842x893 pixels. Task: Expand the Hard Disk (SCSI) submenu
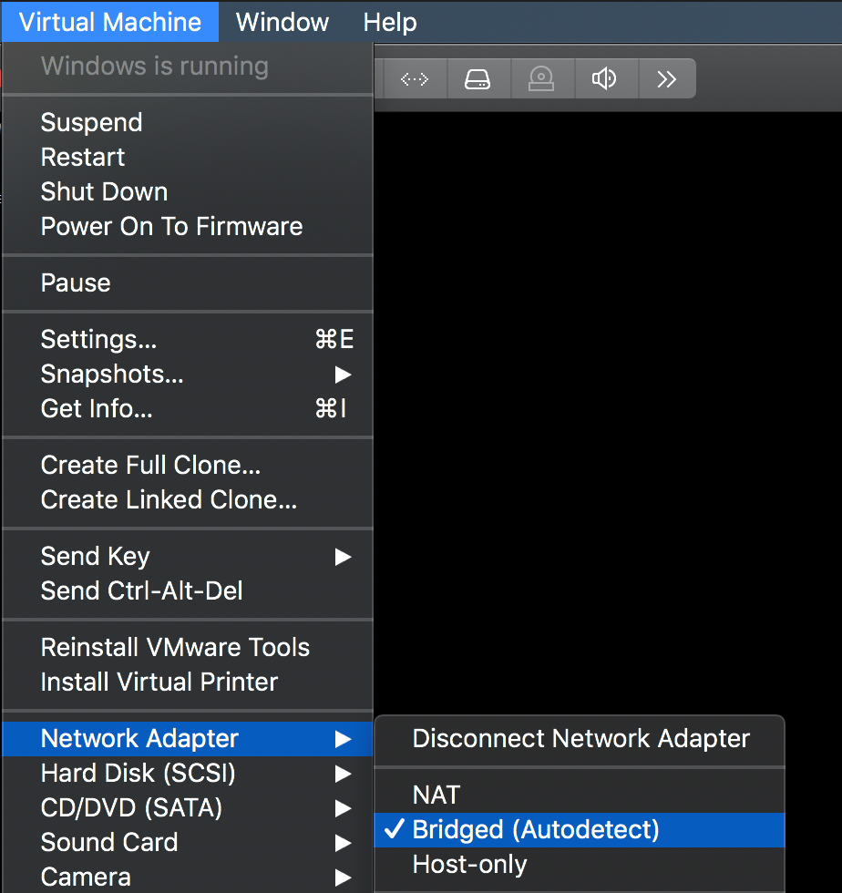188,774
